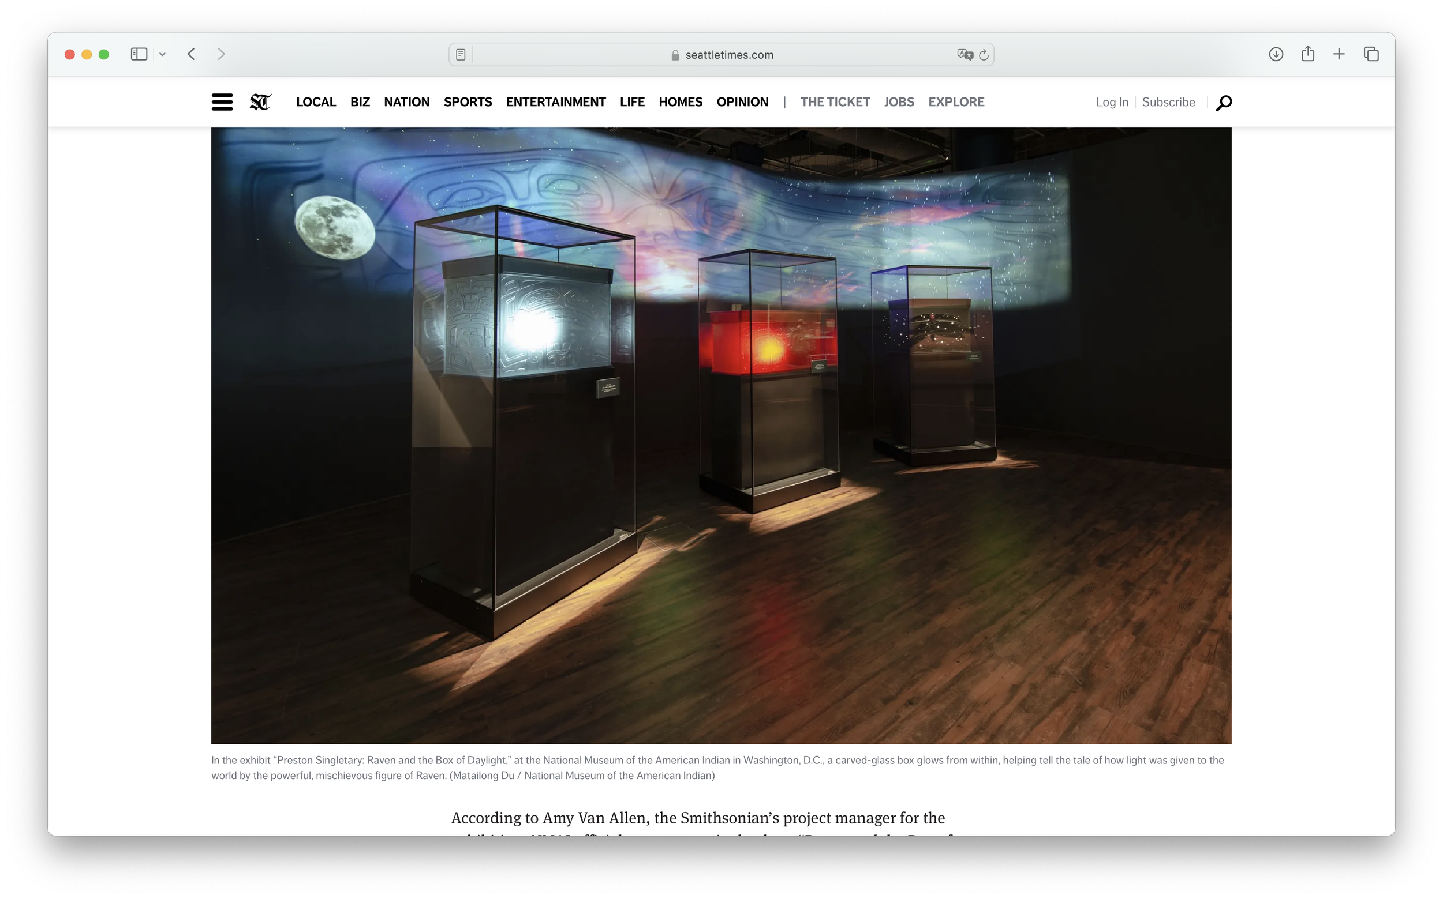View Safari downloads
This screenshot has width=1443, height=899.
pyautogui.click(x=1276, y=54)
